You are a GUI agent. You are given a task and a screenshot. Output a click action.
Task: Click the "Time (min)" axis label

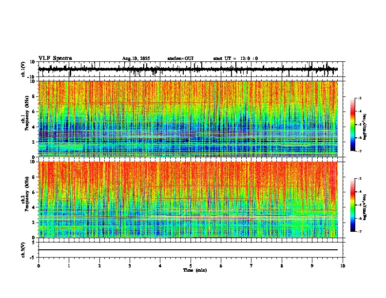click(195, 270)
